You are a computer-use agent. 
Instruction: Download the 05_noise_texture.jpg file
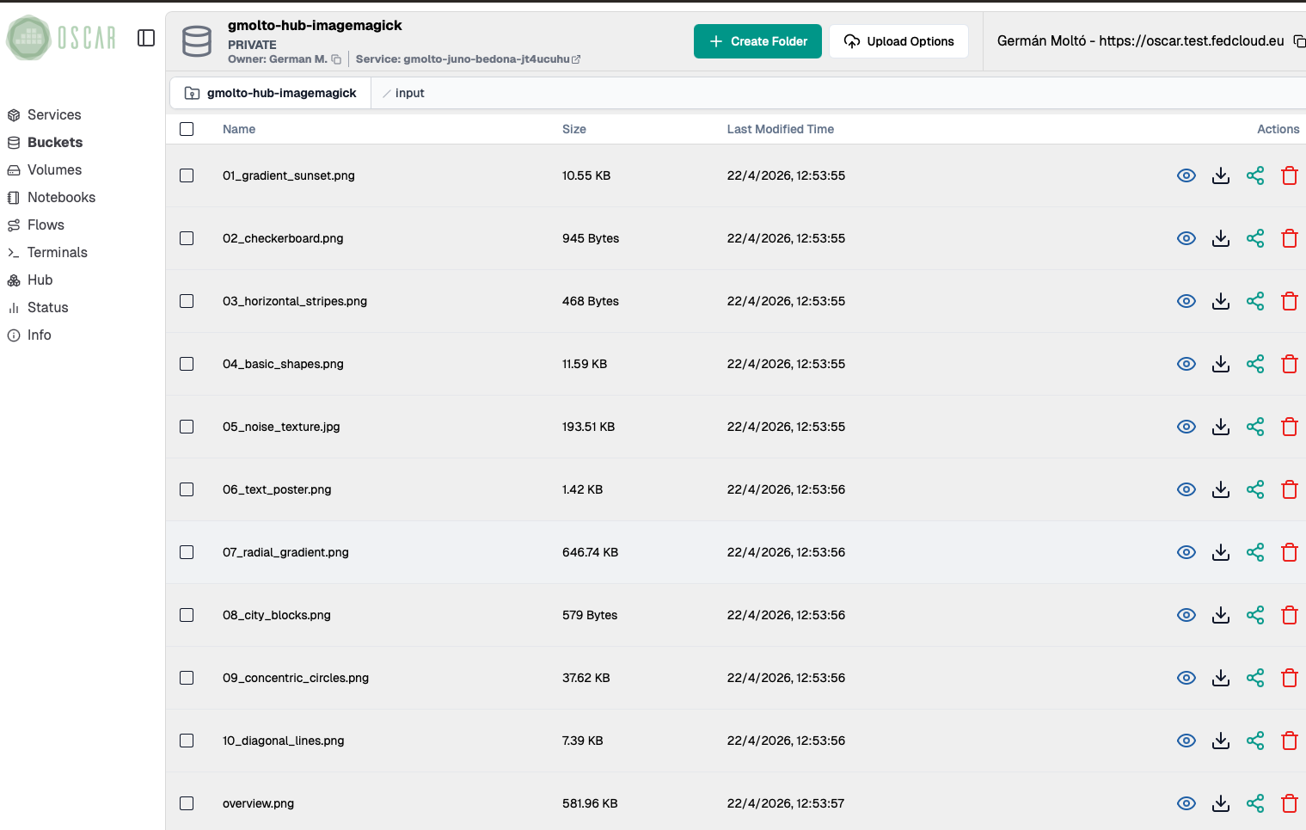(x=1220, y=427)
